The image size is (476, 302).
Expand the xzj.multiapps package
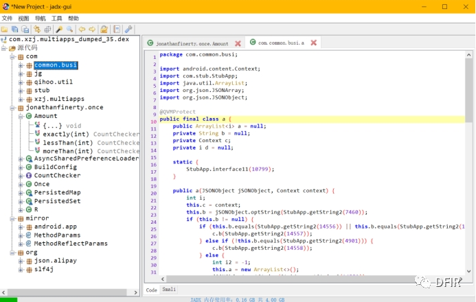point(21,99)
